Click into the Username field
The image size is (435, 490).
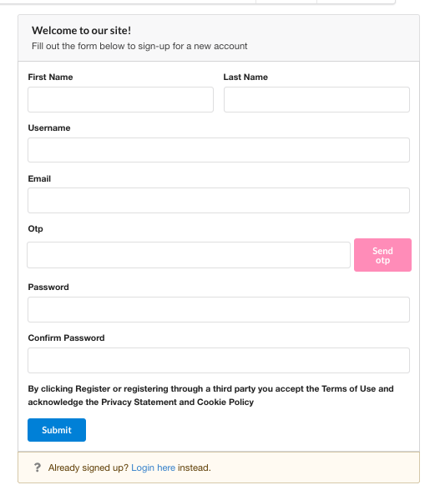[219, 150]
